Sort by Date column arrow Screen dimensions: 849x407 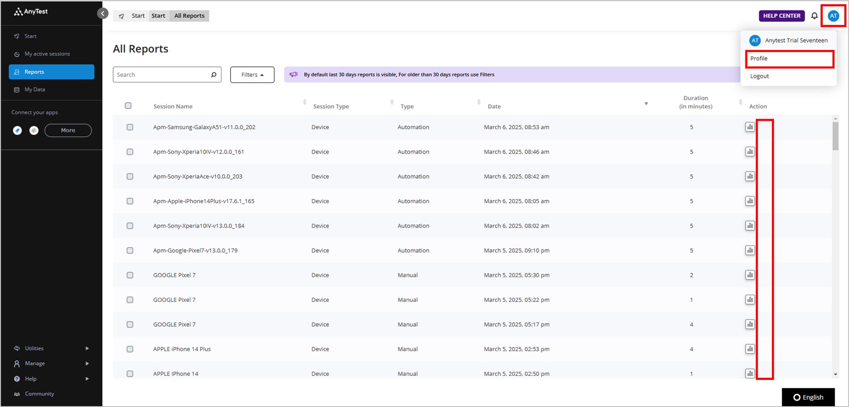[646, 103]
